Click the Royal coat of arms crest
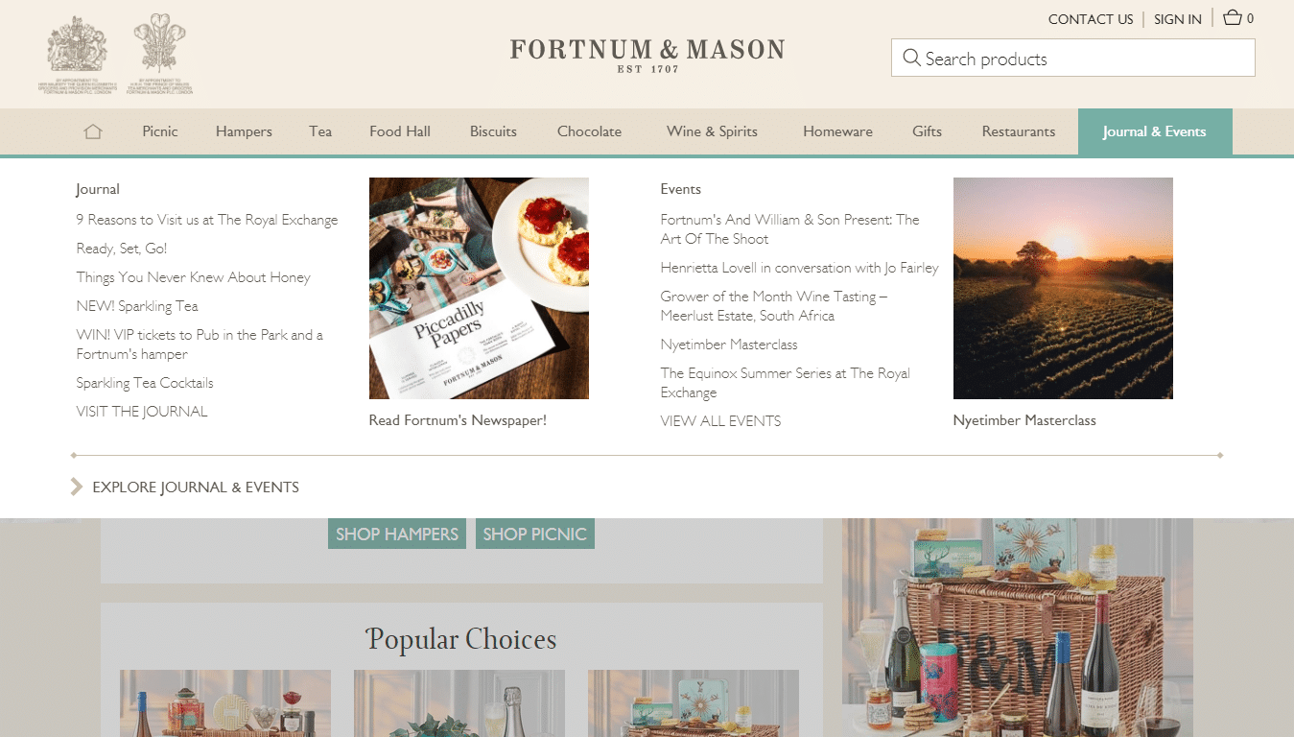 78,53
